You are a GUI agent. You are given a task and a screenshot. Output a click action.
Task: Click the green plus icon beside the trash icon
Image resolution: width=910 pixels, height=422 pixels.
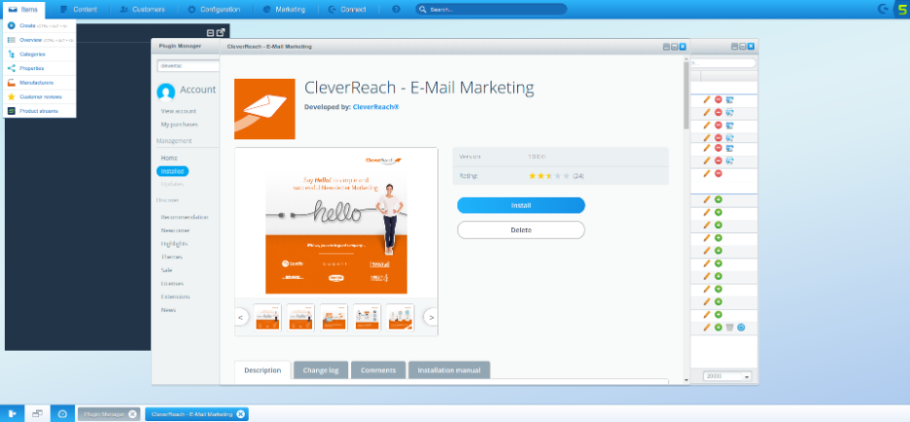tap(718, 328)
